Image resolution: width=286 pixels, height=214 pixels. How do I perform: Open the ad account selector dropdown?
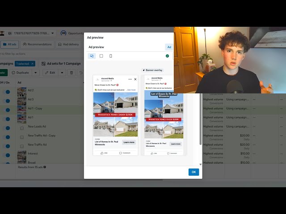pos(31,33)
